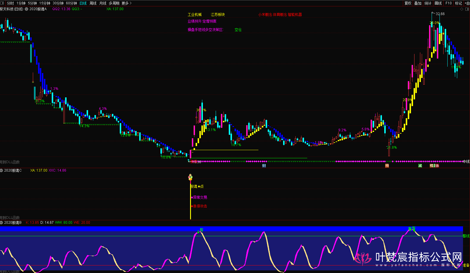Open the 多周期 multi-period view
The height and width of the screenshot is (273, 470).
coord(114,3)
